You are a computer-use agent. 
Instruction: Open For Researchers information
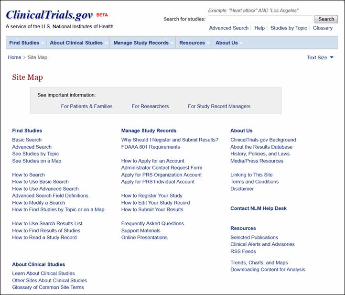coord(150,106)
